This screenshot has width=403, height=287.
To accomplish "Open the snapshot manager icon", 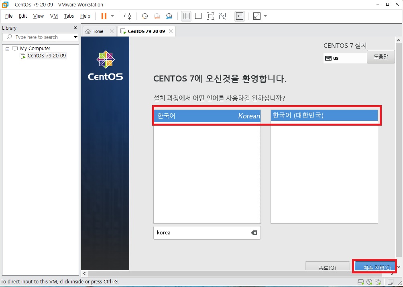I will [x=169, y=16].
